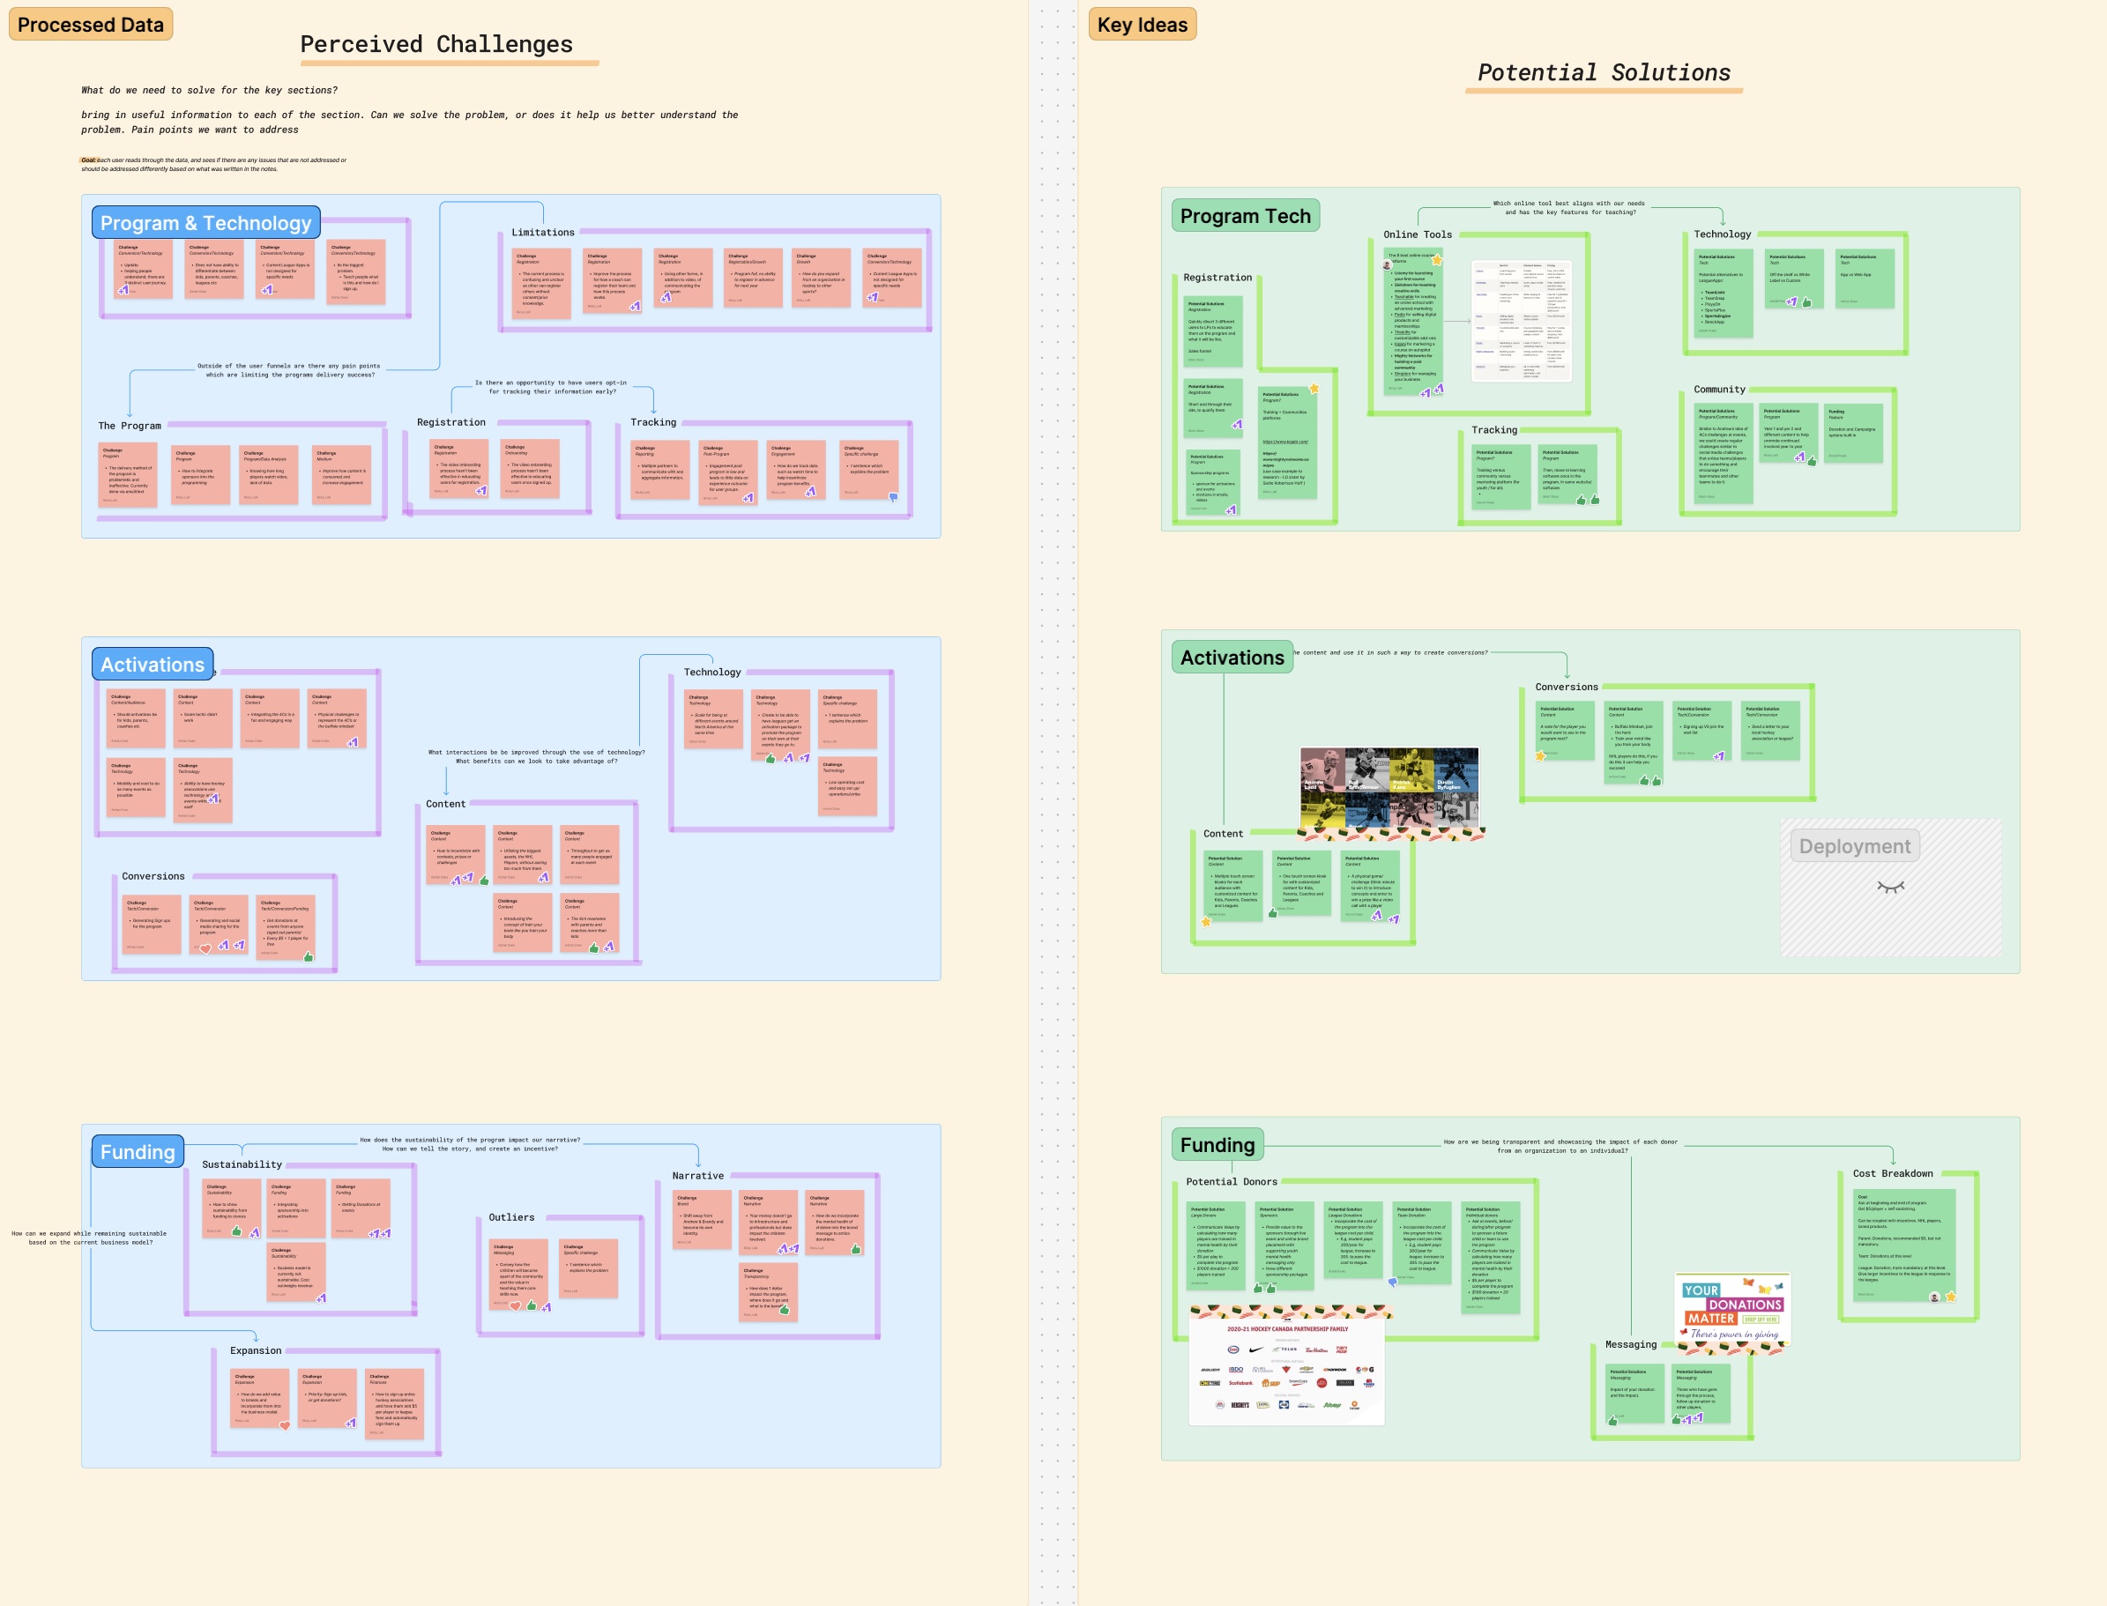The image size is (2107, 1606).
Task: Select the comparison table image in Online Tools
Action: [1522, 320]
